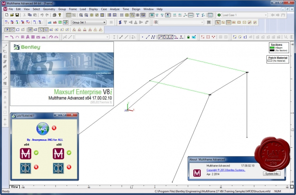
Task: Click the italic N toolbar icon
Action: pos(153,37)
